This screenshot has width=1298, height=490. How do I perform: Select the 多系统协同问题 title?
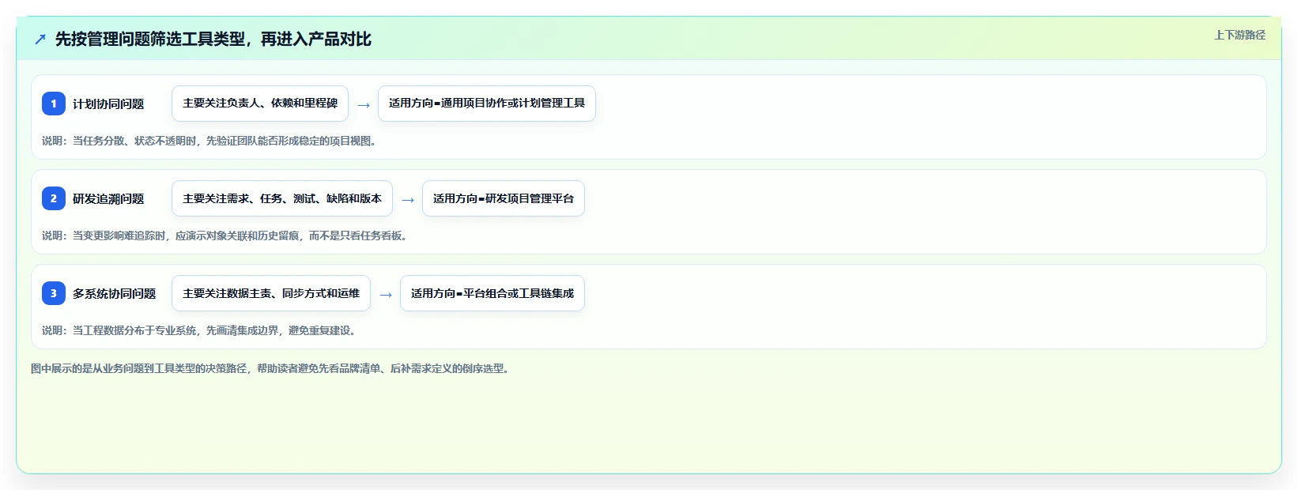coord(115,293)
